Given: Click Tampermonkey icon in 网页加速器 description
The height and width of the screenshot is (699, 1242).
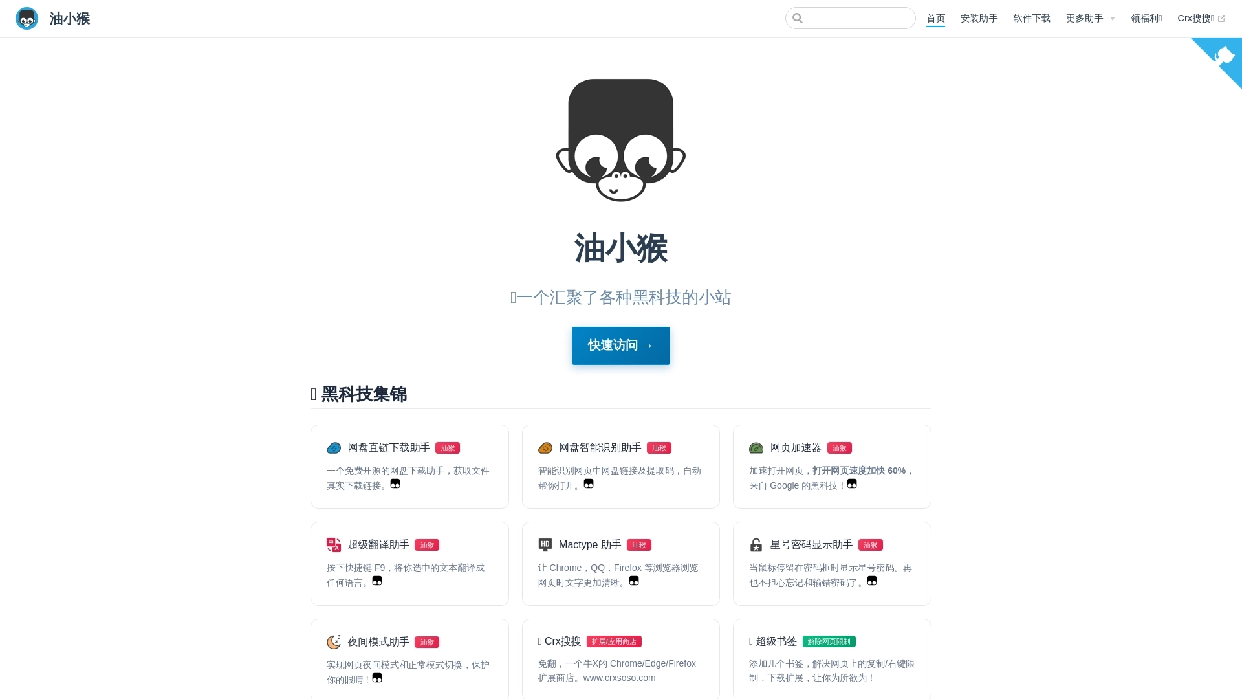Looking at the screenshot, I should pyautogui.click(x=852, y=484).
